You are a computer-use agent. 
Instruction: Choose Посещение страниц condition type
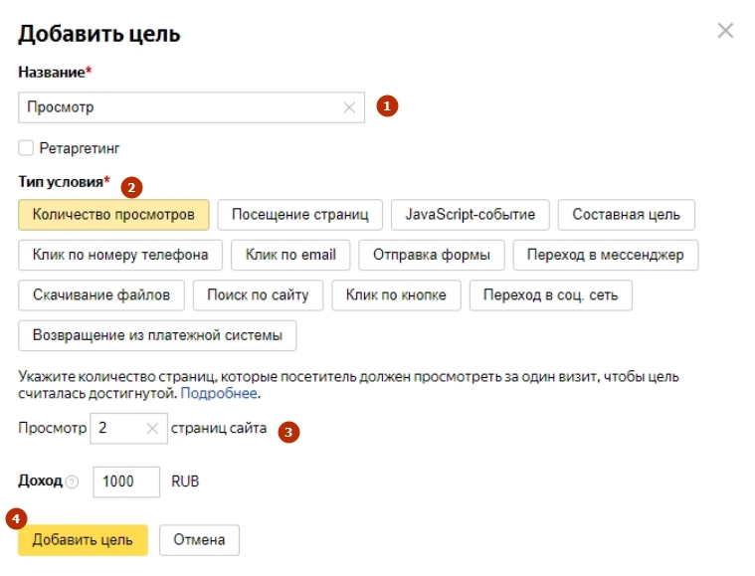coord(299,215)
